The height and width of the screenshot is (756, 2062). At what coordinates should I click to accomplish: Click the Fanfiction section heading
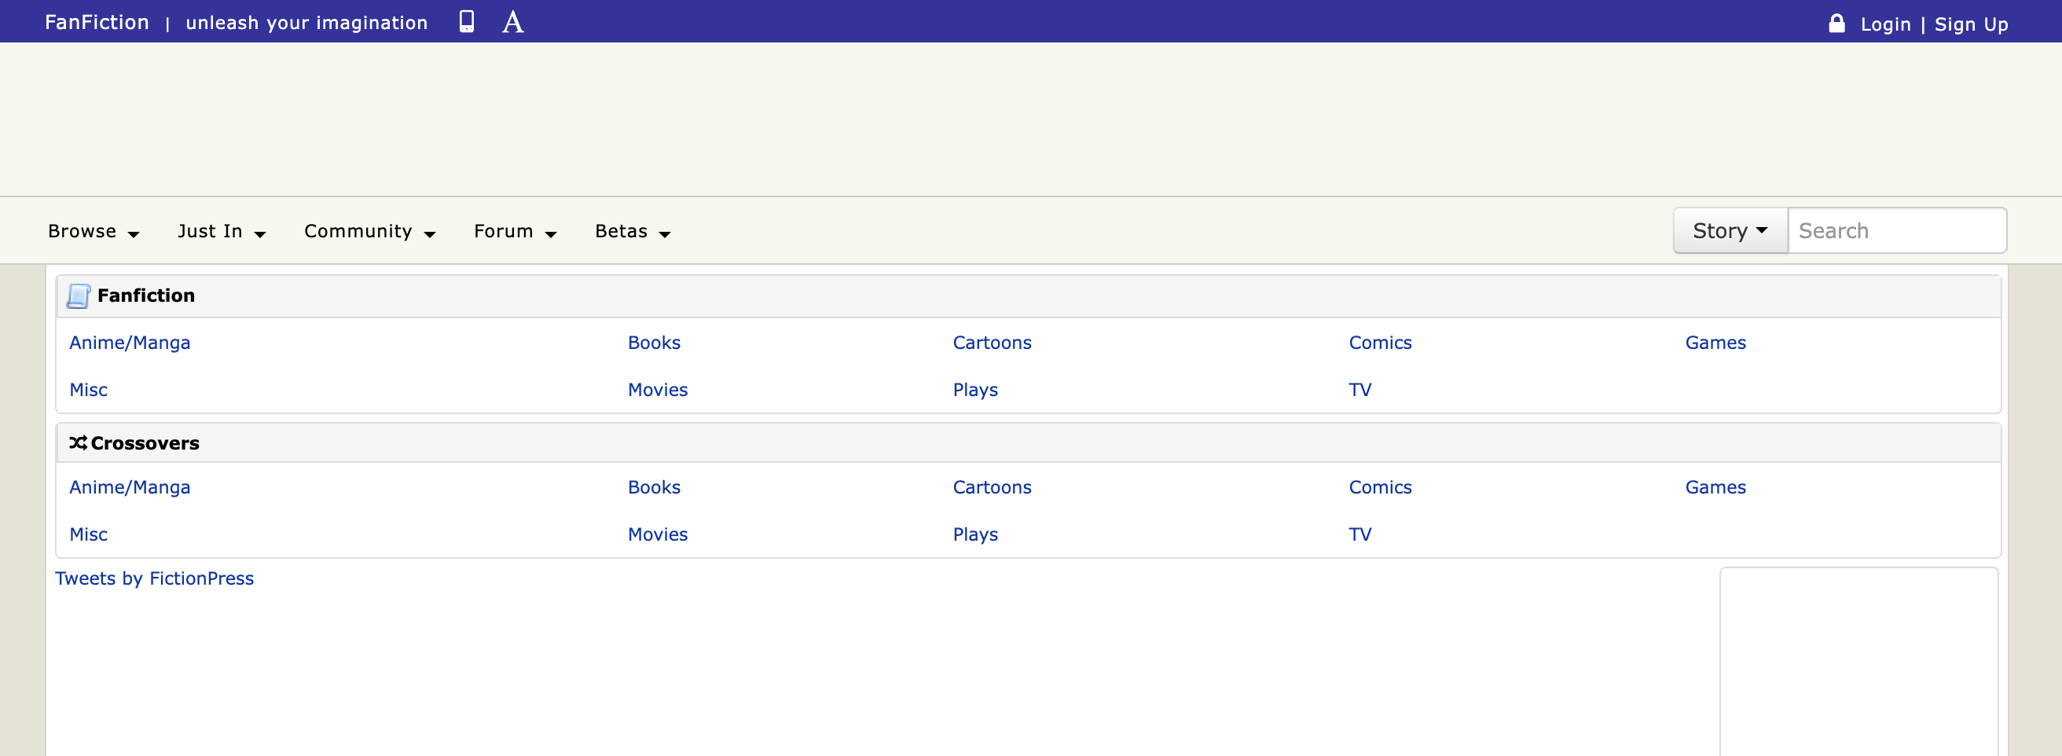click(x=145, y=295)
